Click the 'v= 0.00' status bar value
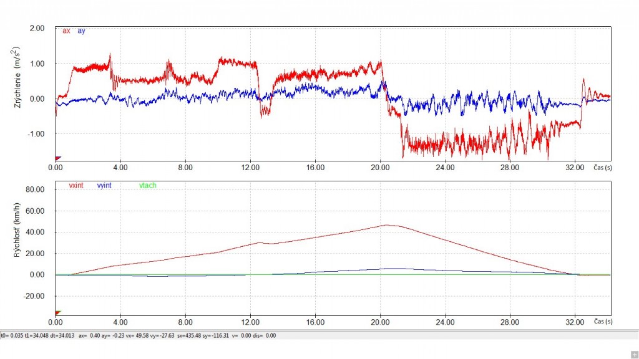Screen dimensions: 639x359 point(241,336)
